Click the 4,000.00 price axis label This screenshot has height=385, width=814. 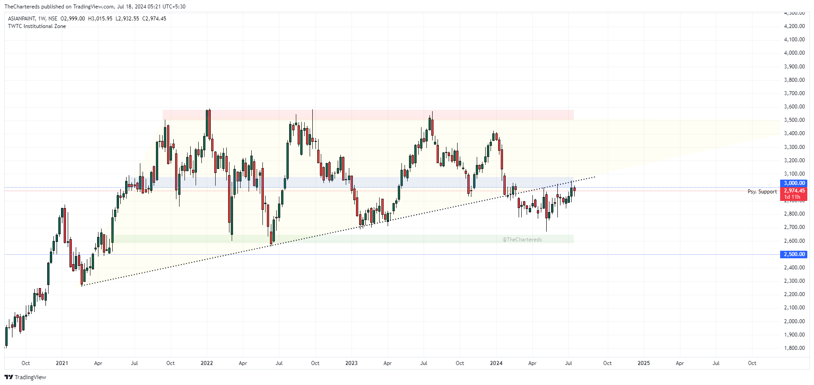(794, 53)
